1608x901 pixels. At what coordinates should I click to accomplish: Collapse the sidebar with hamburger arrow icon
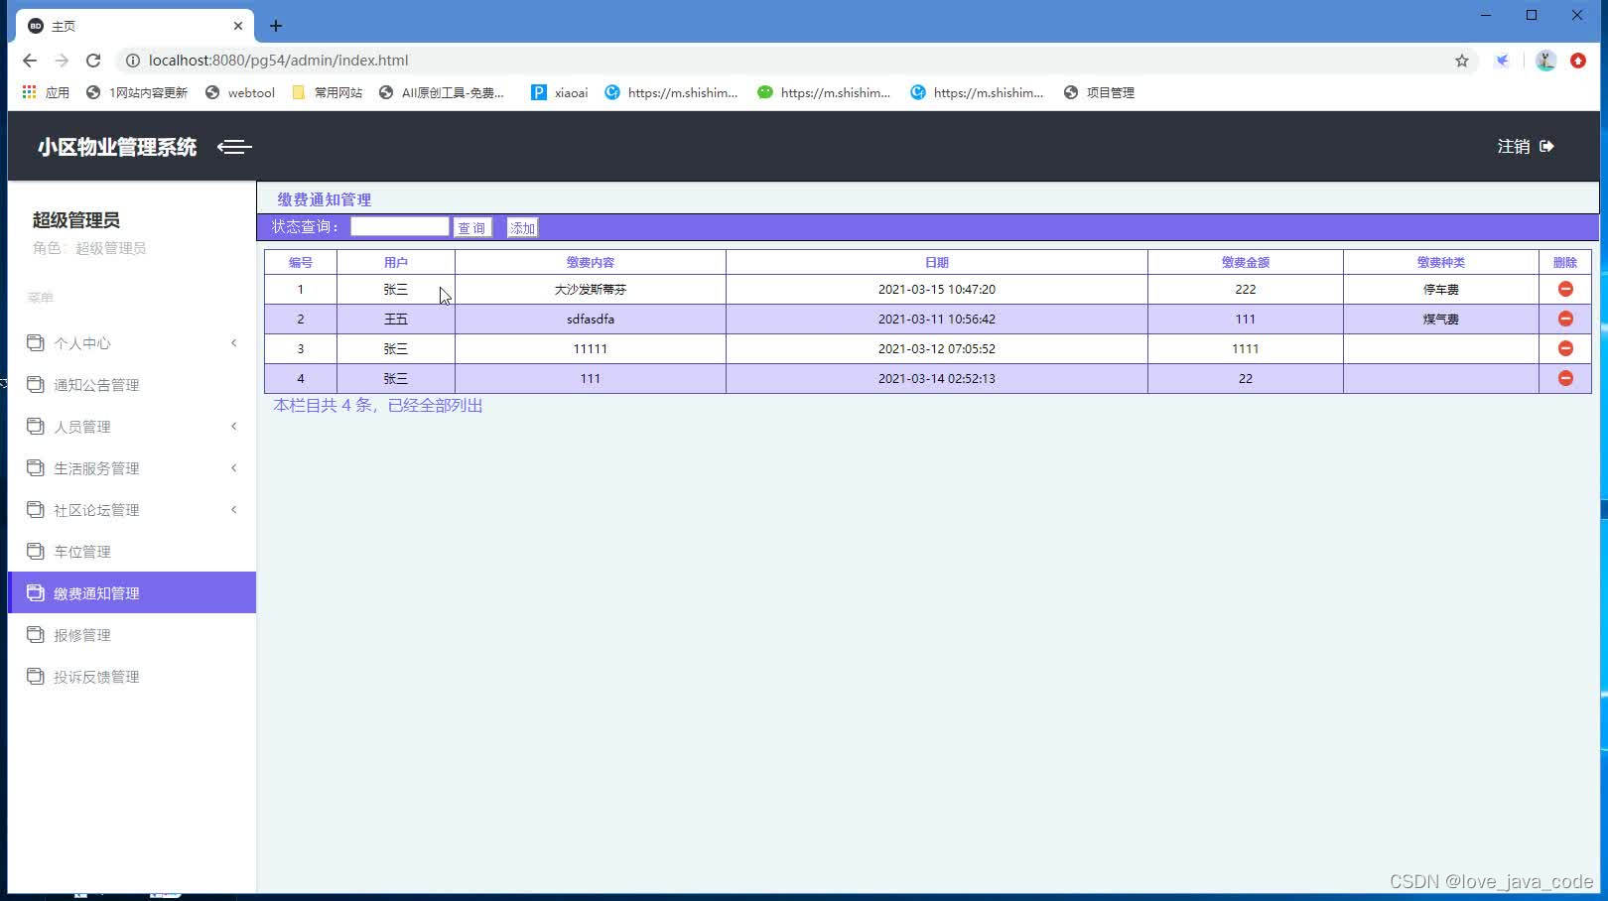click(x=234, y=147)
